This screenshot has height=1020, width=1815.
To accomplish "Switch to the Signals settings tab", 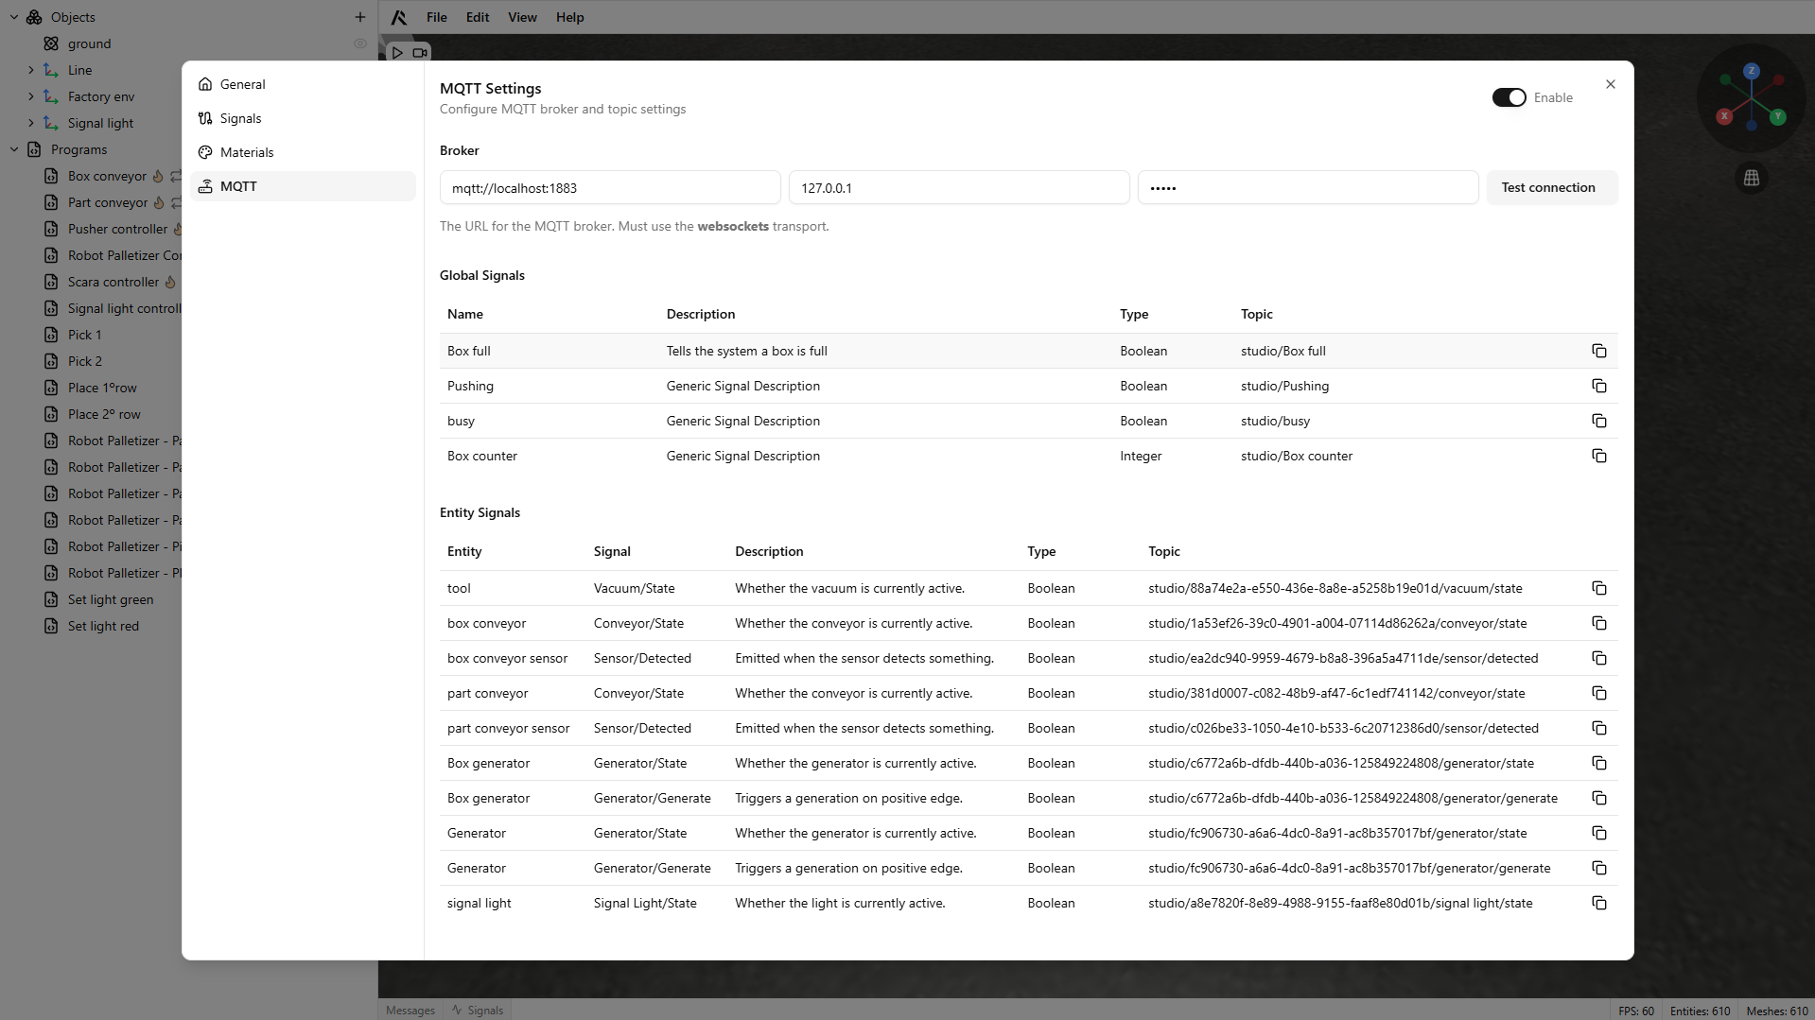I will point(240,118).
